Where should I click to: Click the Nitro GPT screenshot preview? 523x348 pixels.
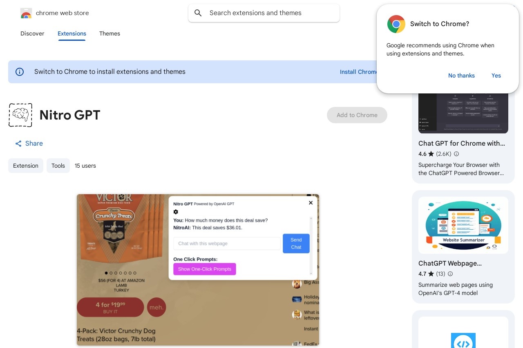(198, 270)
